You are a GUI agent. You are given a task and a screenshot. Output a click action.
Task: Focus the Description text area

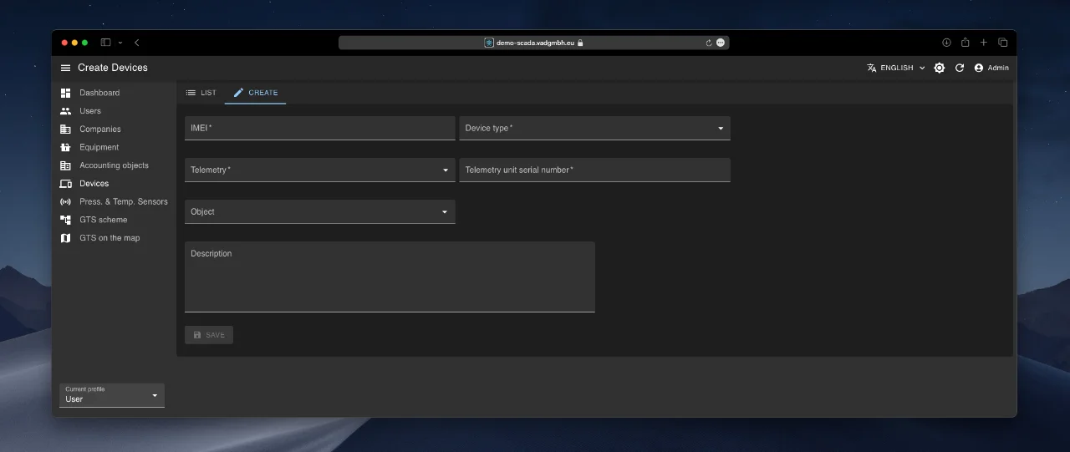390,277
